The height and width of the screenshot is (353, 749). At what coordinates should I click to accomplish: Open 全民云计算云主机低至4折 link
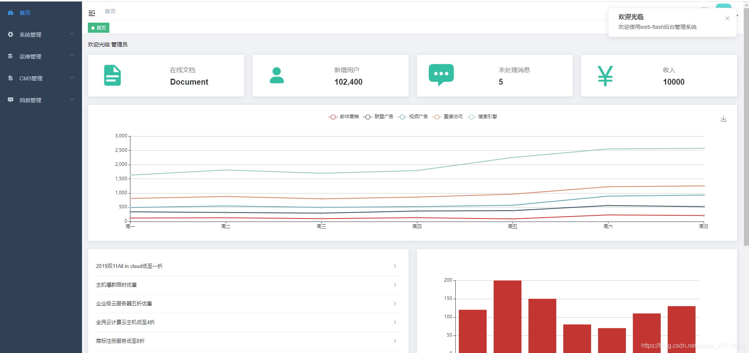click(x=125, y=322)
